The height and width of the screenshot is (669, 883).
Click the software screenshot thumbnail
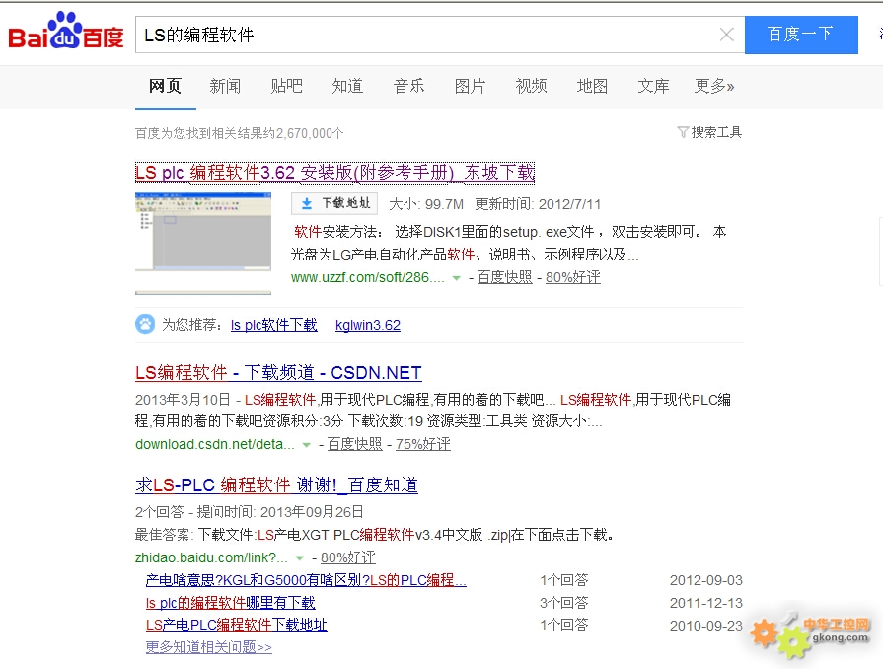(203, 244)
